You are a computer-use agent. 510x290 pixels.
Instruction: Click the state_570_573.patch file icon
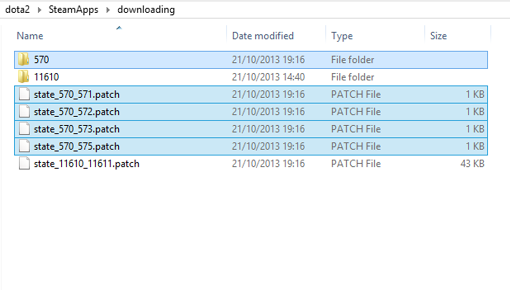(23, 129)
